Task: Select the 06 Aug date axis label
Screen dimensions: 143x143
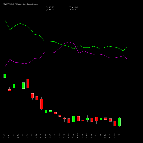Action: [x=68, y=136]
